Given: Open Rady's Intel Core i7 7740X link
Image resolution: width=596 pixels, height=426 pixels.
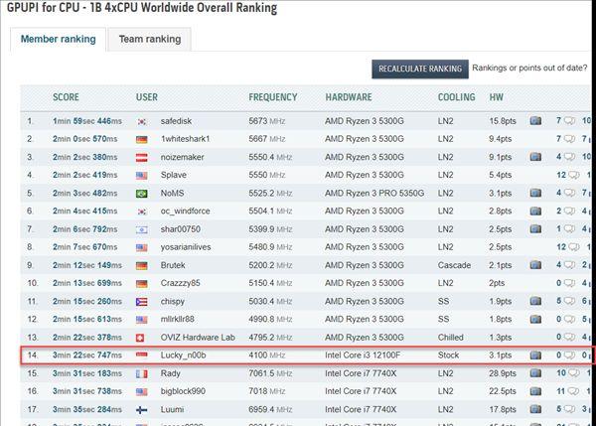Looking at the screenshot, I should point(361,373).
